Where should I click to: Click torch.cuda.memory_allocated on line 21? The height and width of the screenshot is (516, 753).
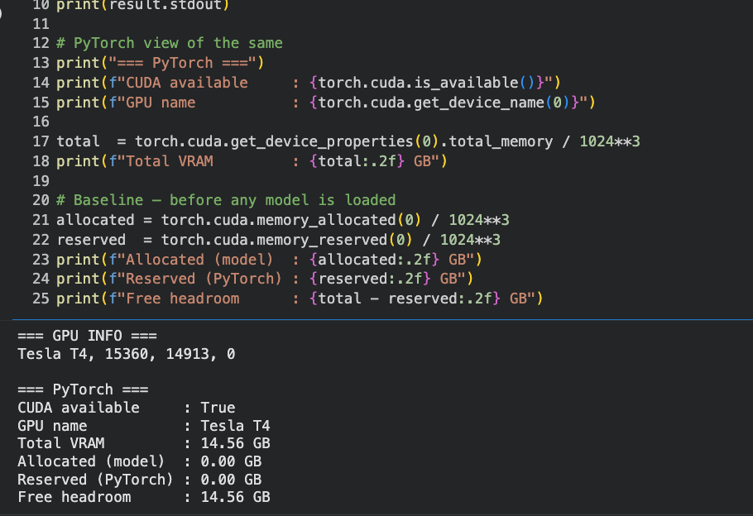point(279,220)
